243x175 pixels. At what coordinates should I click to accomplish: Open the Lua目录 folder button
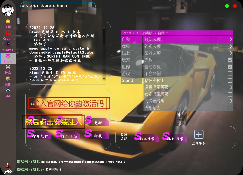point(147,137)
